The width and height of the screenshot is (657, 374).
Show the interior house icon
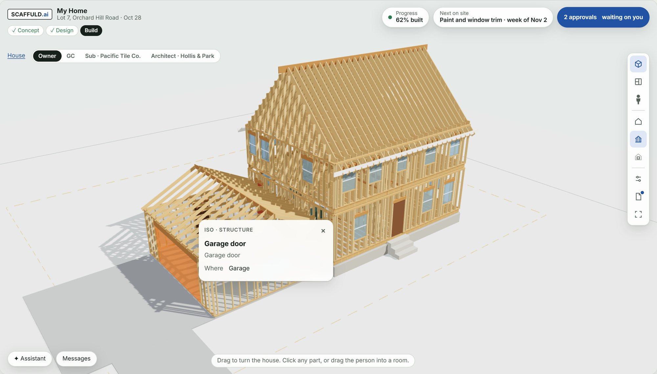[638, 157]
